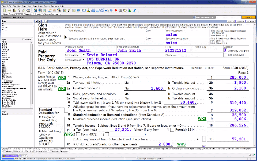Toggle the Show all forms checkbox
This screenshot has height=161, width=257.
point(23,39)
